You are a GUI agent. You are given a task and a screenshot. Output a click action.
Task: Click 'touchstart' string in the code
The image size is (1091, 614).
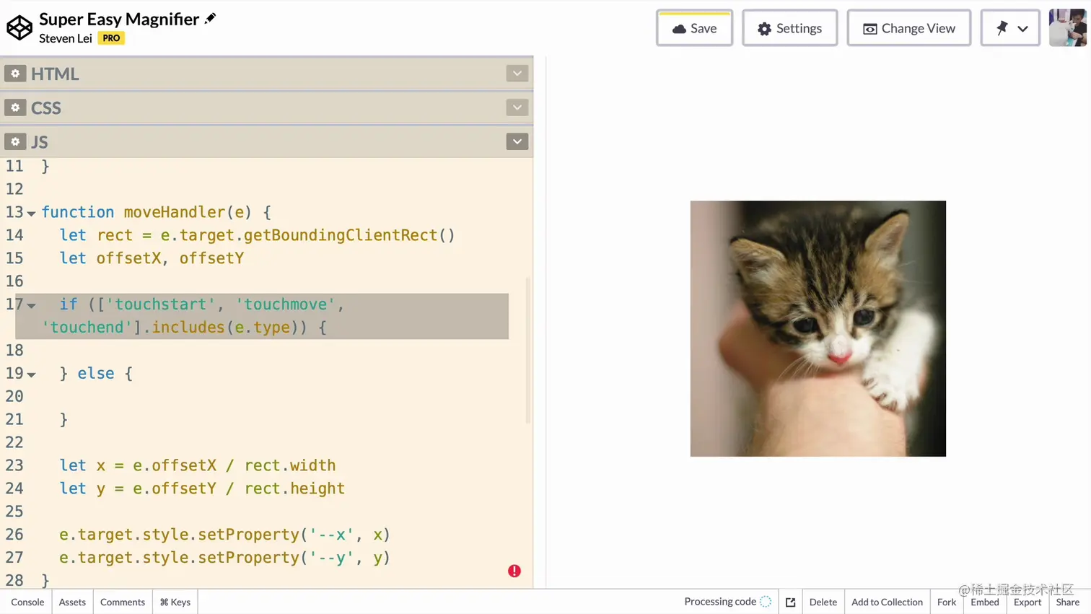(161, 304)
